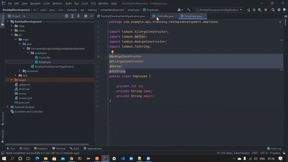Click the Build project hammer icon

coord(189,10)
